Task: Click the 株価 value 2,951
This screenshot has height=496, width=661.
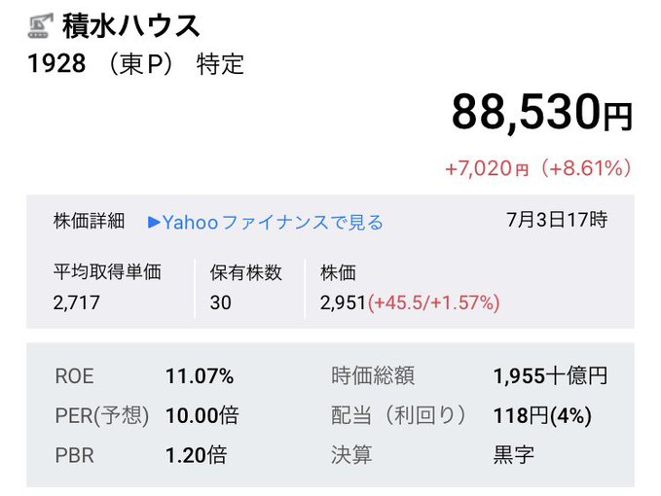Action: (343, 302)
